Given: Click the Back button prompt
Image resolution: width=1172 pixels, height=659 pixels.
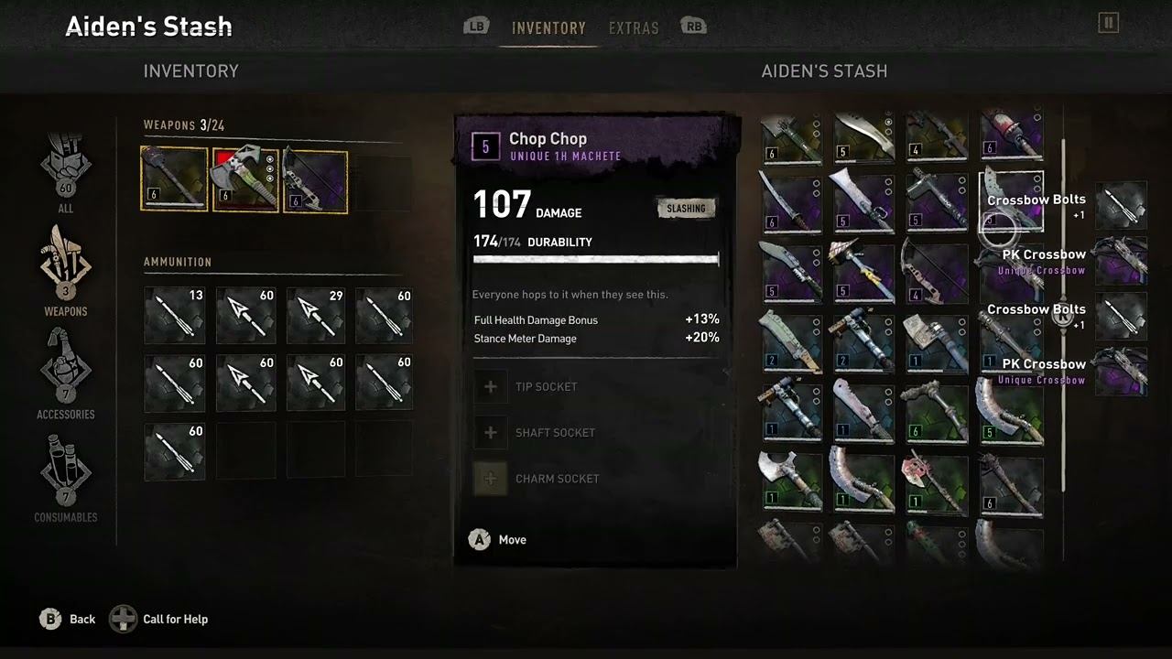Looking at the screenshot, I should click(x=67, y=620).
